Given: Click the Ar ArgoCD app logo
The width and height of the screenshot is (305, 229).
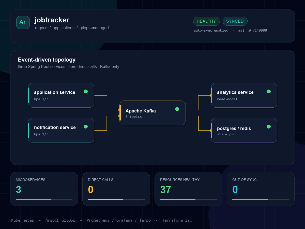Looking at the screenshot, I should point(23,22).
